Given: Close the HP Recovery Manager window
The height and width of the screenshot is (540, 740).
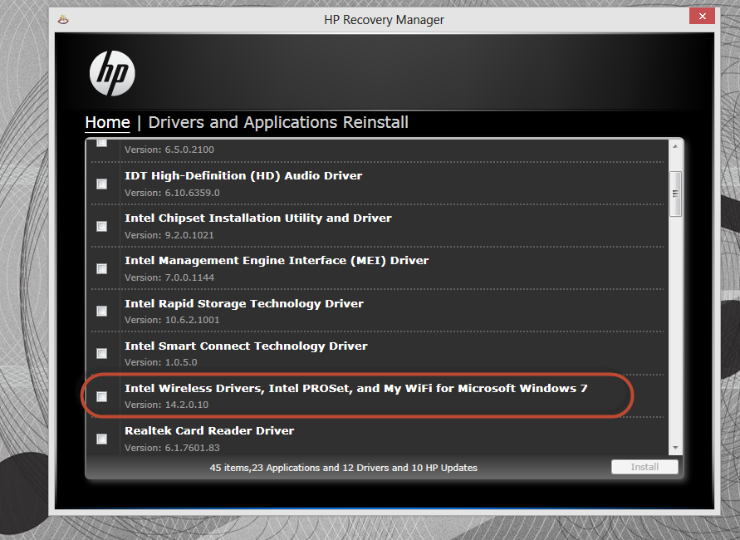Looking at the screenshot, I should [x=702, y=15].
